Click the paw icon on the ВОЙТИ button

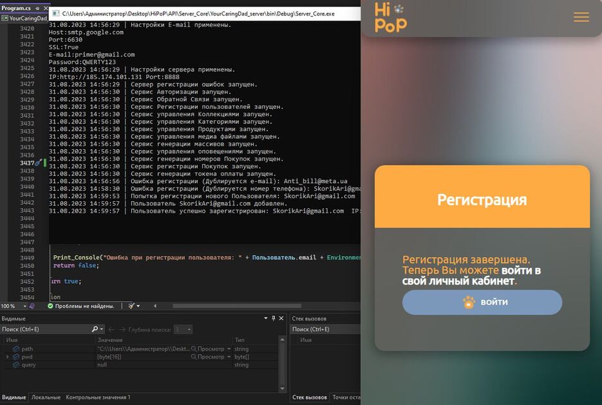pyautogui.click(x=469, y=302)
